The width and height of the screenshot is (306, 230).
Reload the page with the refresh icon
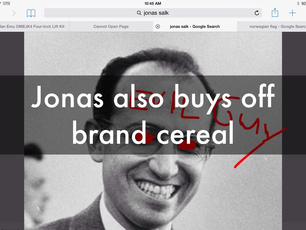(257, 13)
